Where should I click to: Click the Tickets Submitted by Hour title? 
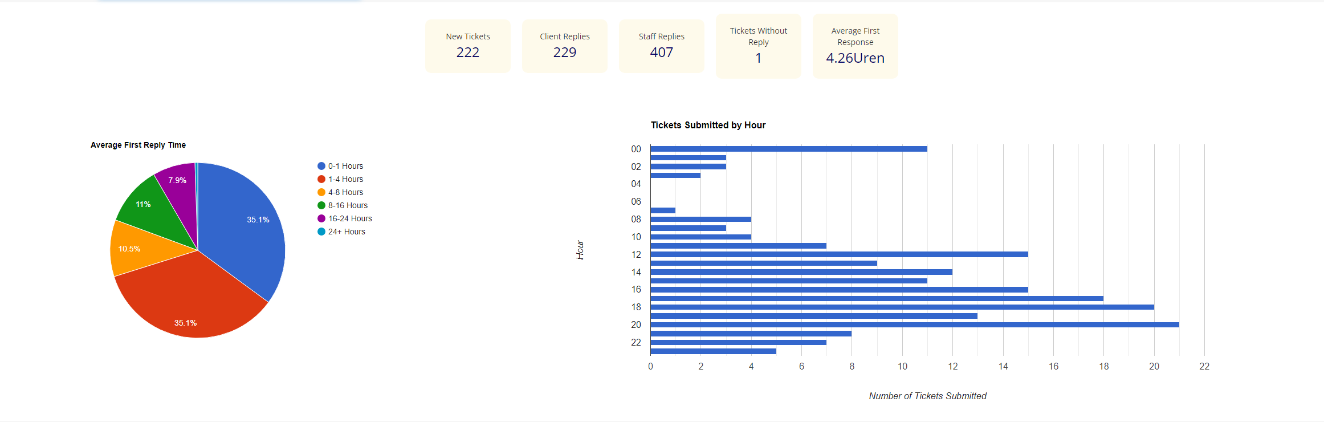coord(708,125)
